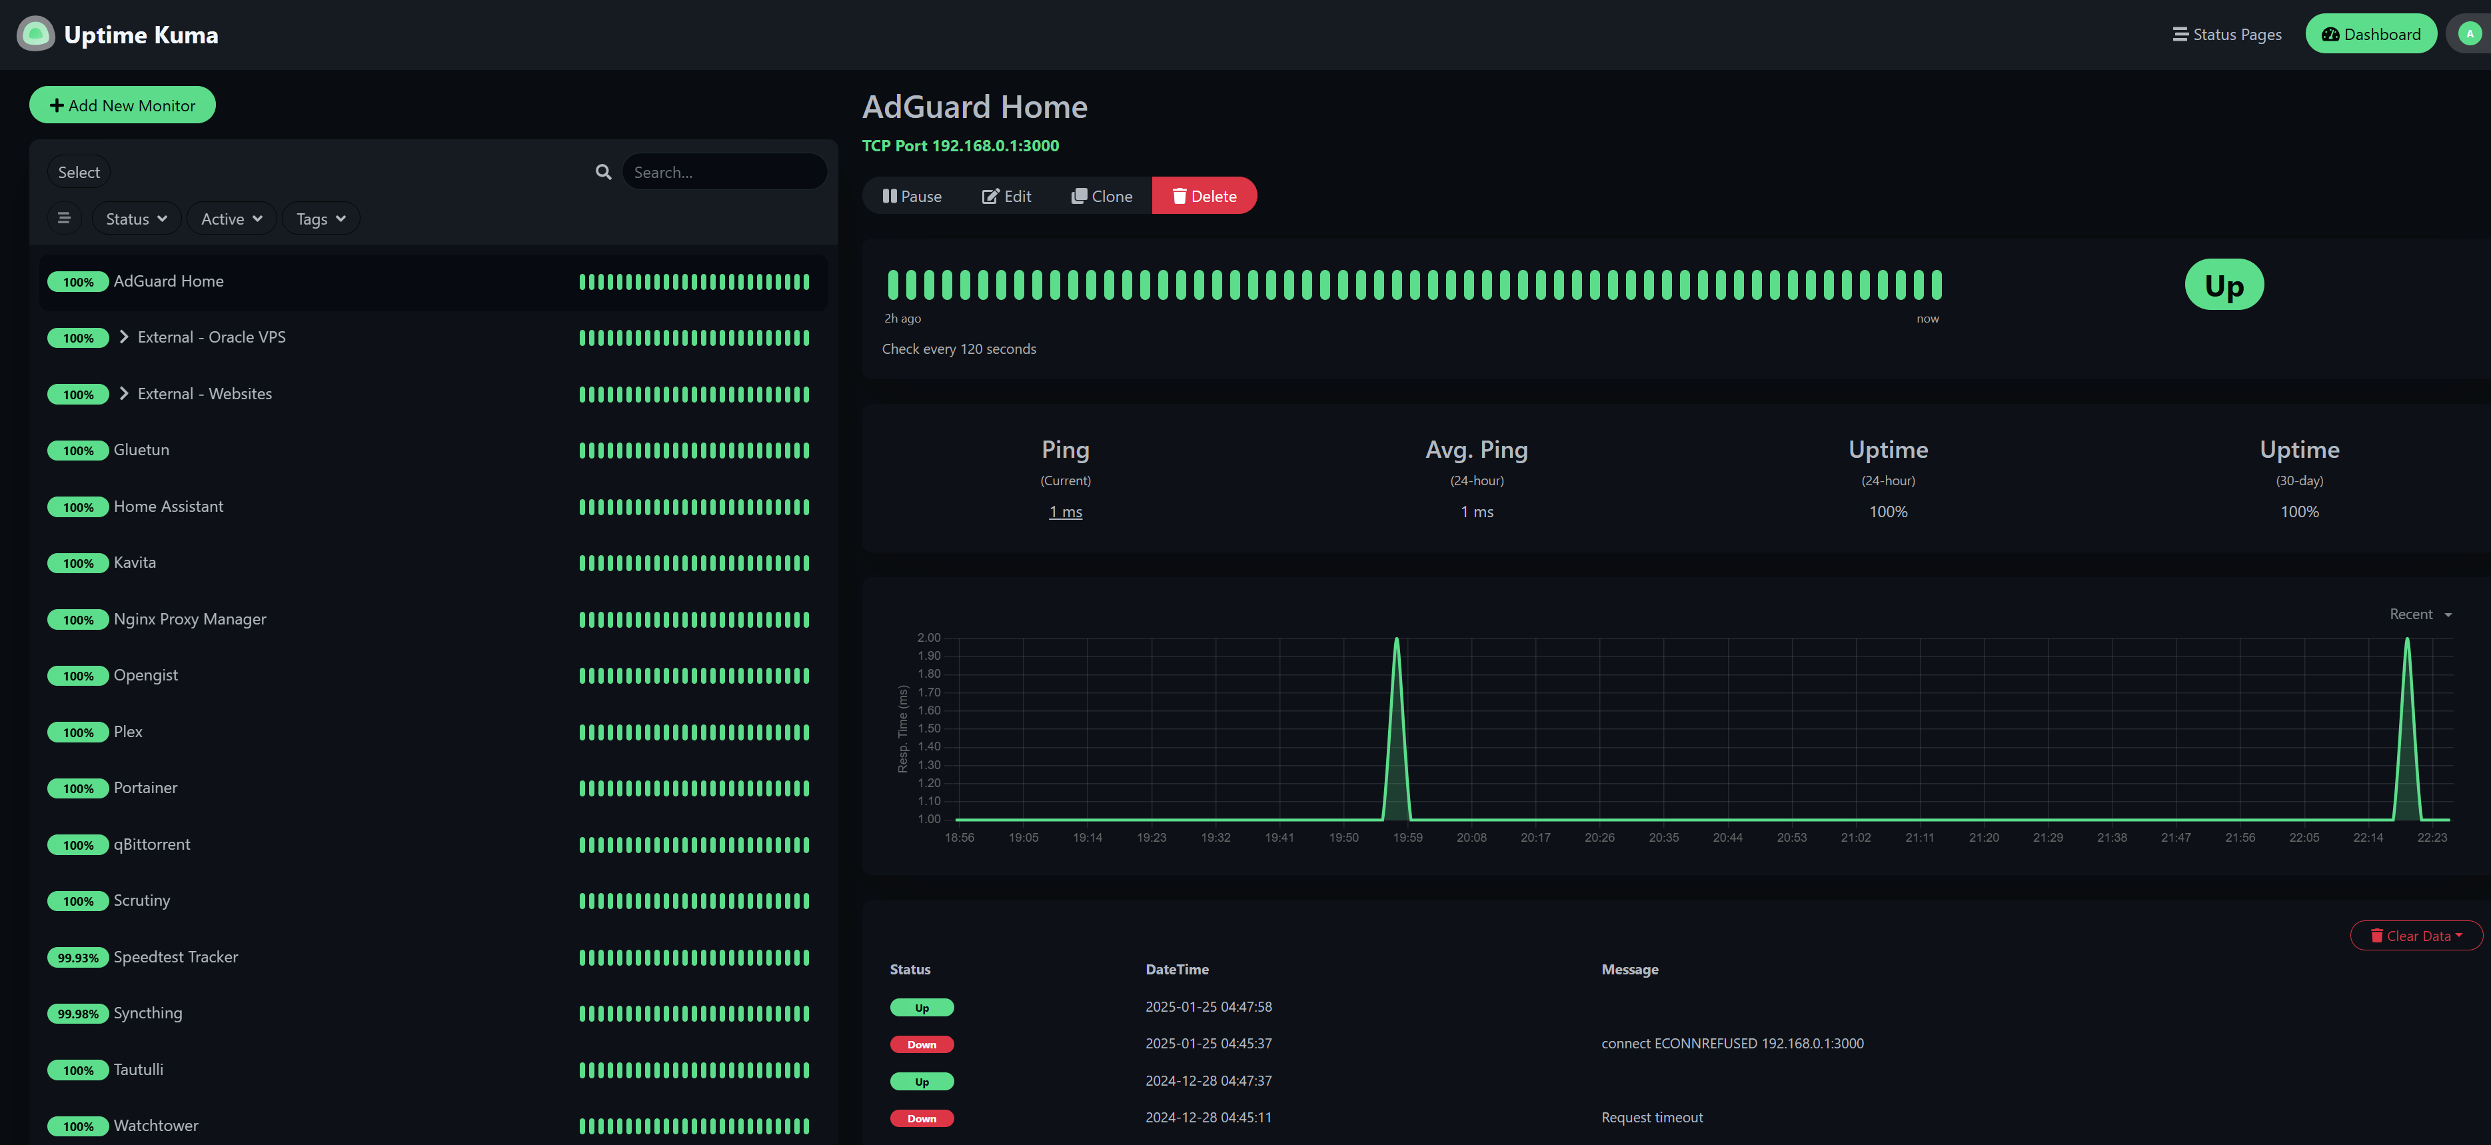The height and width of the screenshot is (1145, 2491).
Task: Open the Recent chart period dropdown
Action: click(2418, 614)
